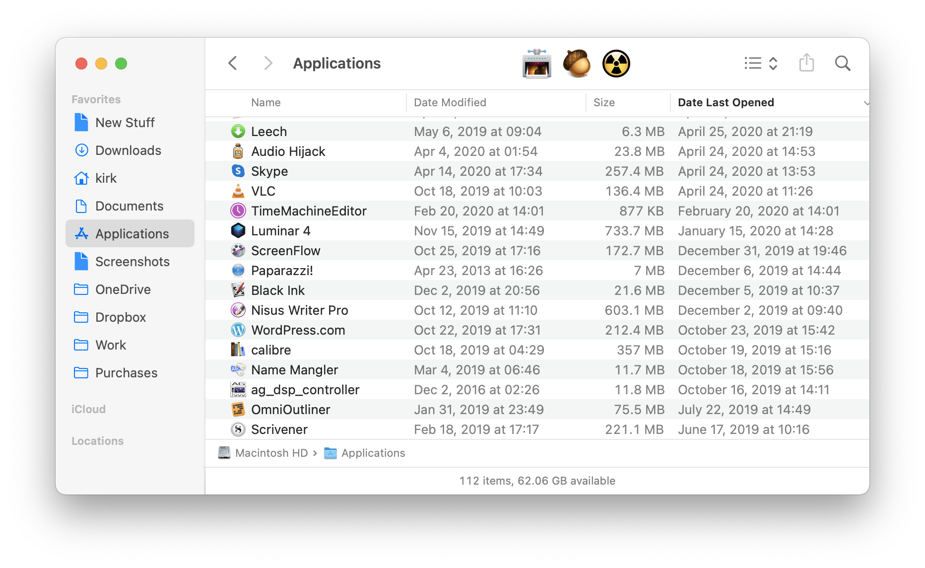Navigate back with the left arrow
Viewport: 925px width, 568px height.
[x=233, y=63]
